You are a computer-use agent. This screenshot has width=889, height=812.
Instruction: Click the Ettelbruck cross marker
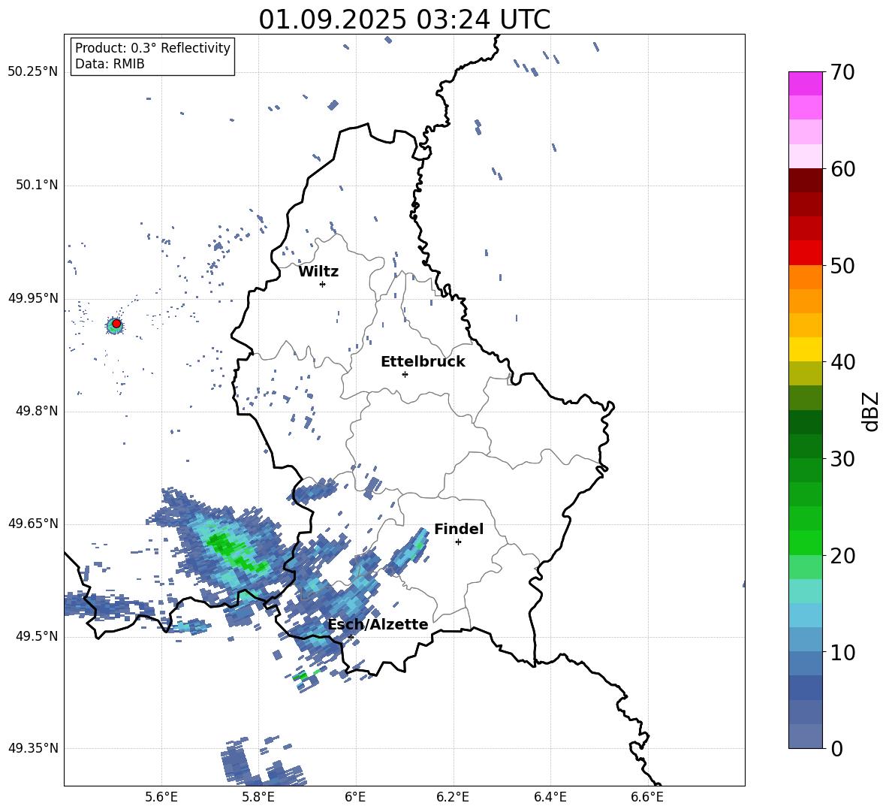click(405, 374)
